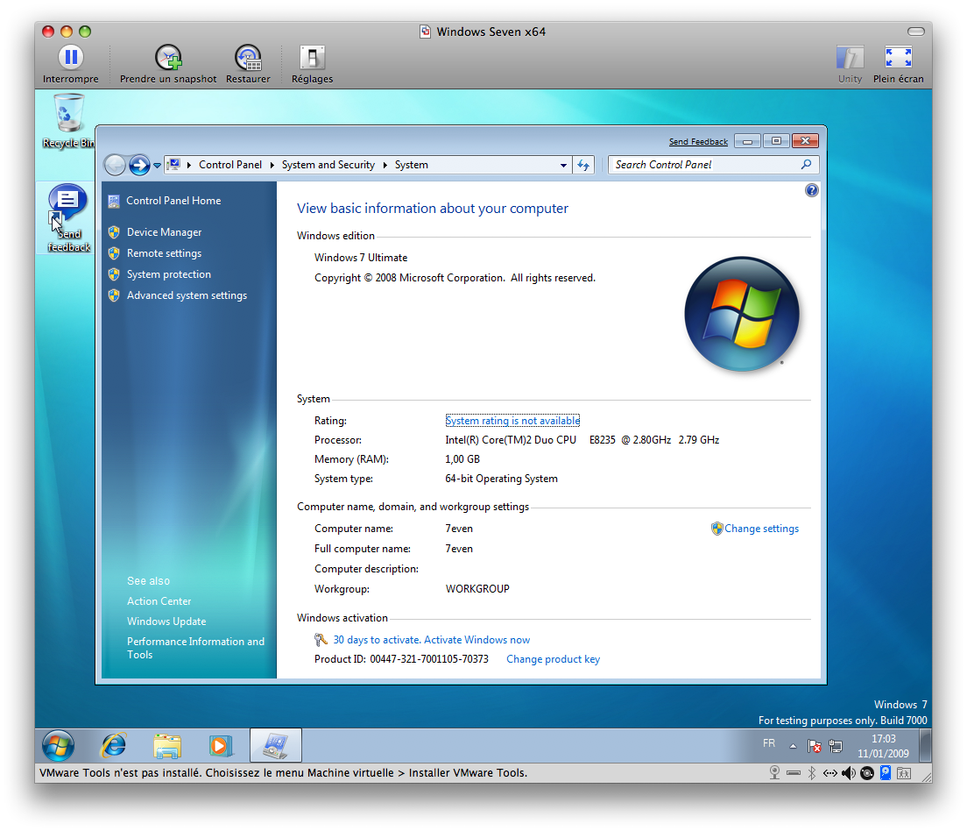Click the magnifier icon in search box
The height and width of the screenshot is (831, 967).
806,164
